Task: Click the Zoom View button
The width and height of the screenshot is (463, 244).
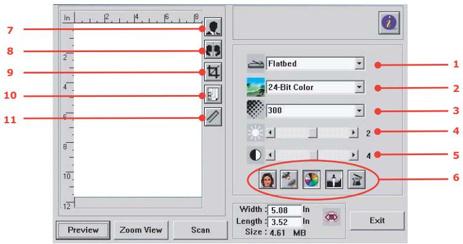Action: click(x=141, y=230)
